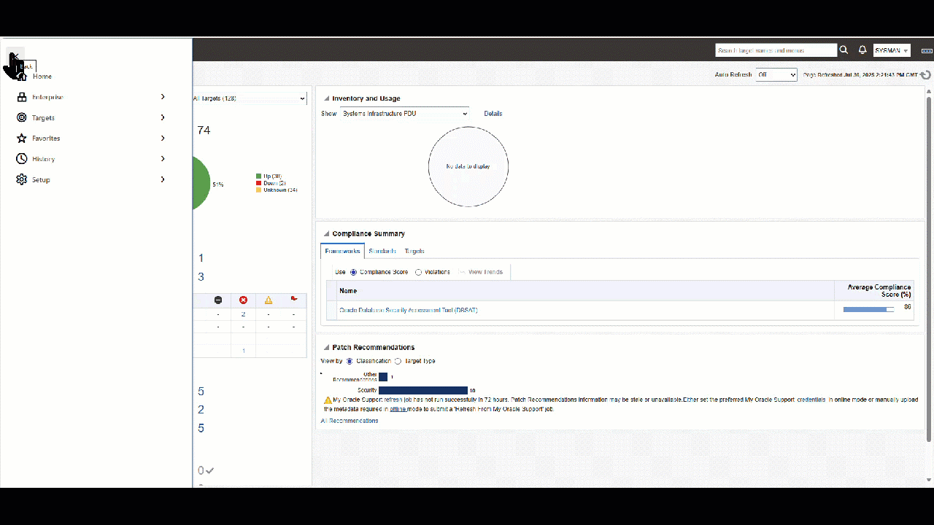Click the search target names input field
The height and width of the screenshot is (525, 934).
coord(776,50)
